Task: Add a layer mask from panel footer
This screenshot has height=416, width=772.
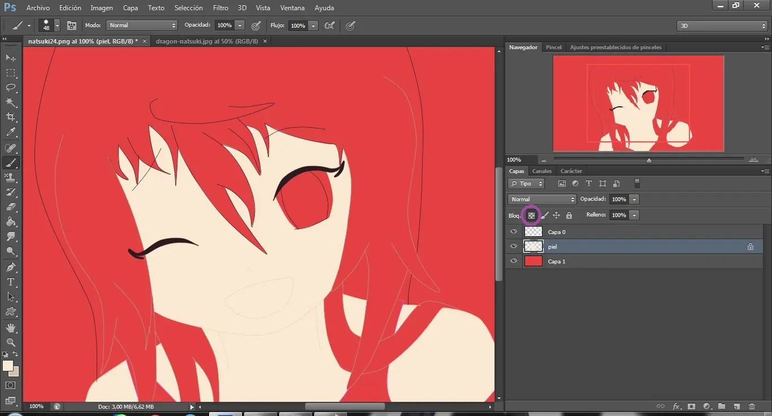Action: [691, 406]
